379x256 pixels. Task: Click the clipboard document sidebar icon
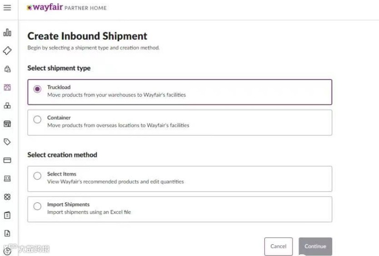pyautogui.click(x=7, y=215)
